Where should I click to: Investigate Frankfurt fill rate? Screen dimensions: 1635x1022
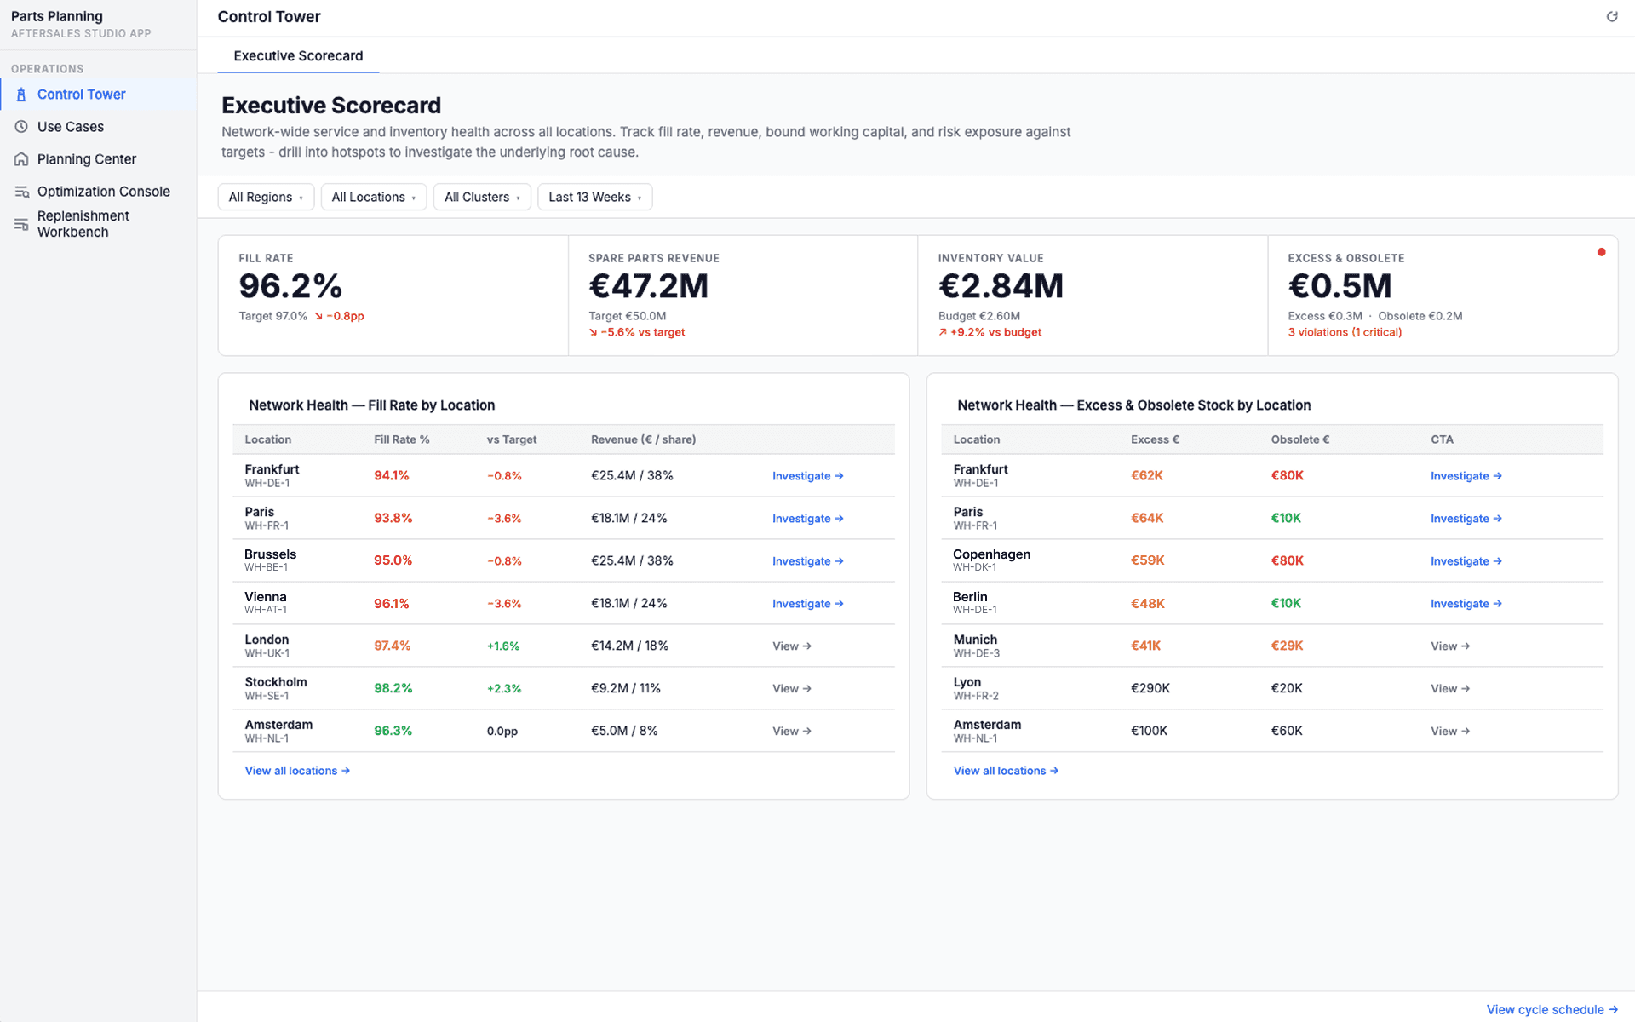[x=807, y=476]
